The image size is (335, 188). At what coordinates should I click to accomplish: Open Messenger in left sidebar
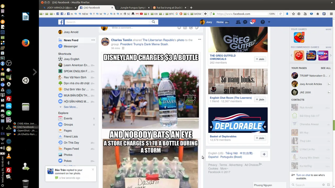tap(71, 46)
